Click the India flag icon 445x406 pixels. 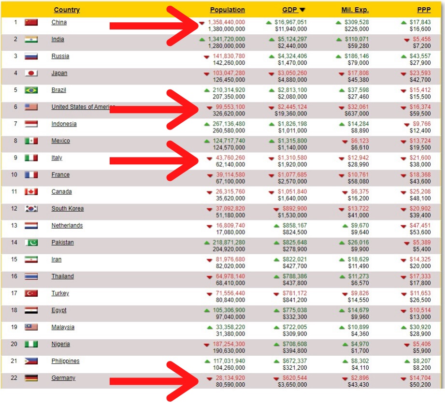[x=31, y=39]
